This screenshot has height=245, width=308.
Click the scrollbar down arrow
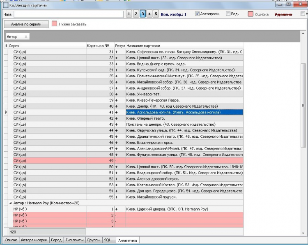[x=303, y=233]
